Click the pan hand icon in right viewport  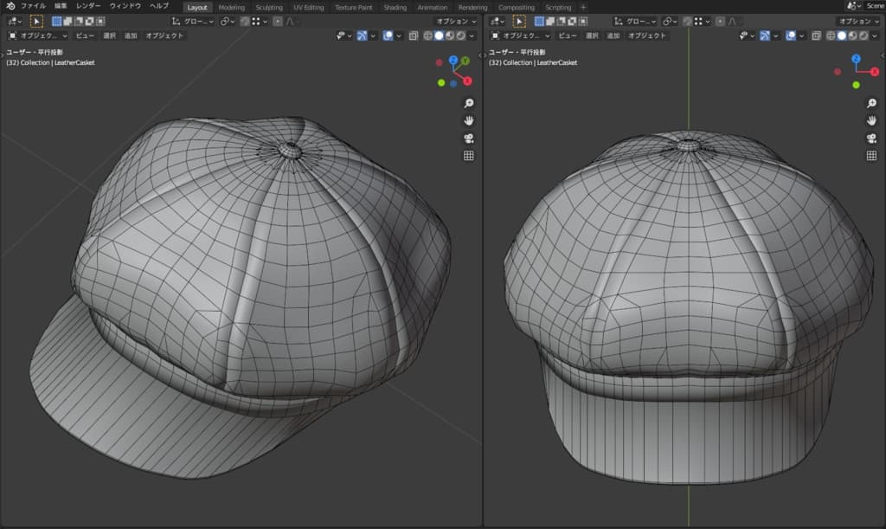(871, 120)
